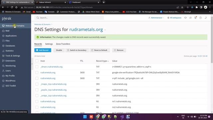Focus the Plesk search field

click(69, 18)
